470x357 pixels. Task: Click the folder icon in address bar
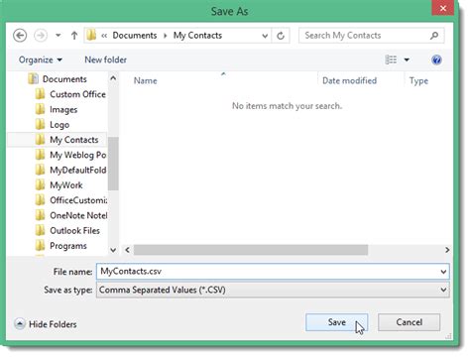91,35
